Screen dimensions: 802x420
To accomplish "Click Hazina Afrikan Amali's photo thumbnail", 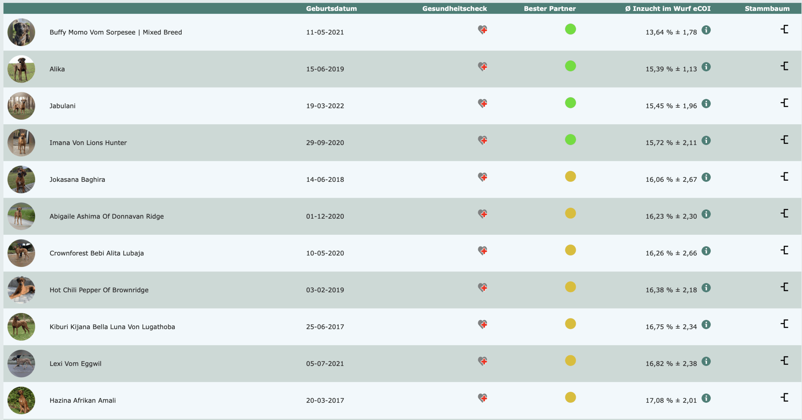I will pyautogui.click(x=21, y=400).
